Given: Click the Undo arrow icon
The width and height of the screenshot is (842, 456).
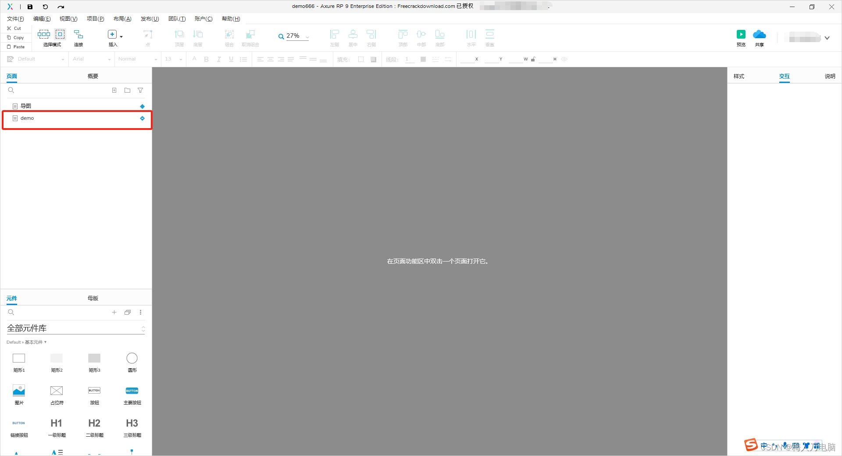Looking at the screenshot, I should pyautogui.click(x=45, y=7).
